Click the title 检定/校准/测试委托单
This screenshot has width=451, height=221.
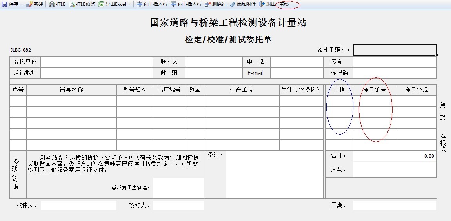coord(228,40)
